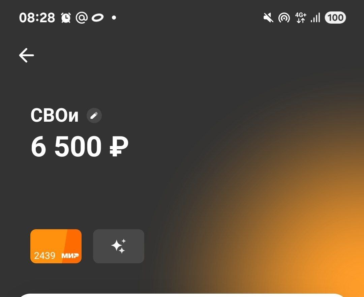Viewport: 364px width, 297px height.
Task: Open the sparkles card design button
Action: click(119, 246)
